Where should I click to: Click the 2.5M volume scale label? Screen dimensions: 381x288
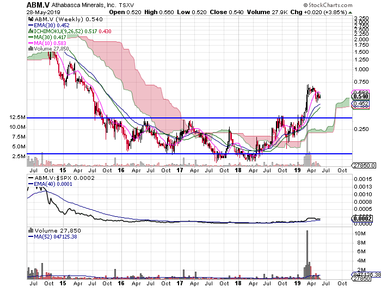point(19,156)
